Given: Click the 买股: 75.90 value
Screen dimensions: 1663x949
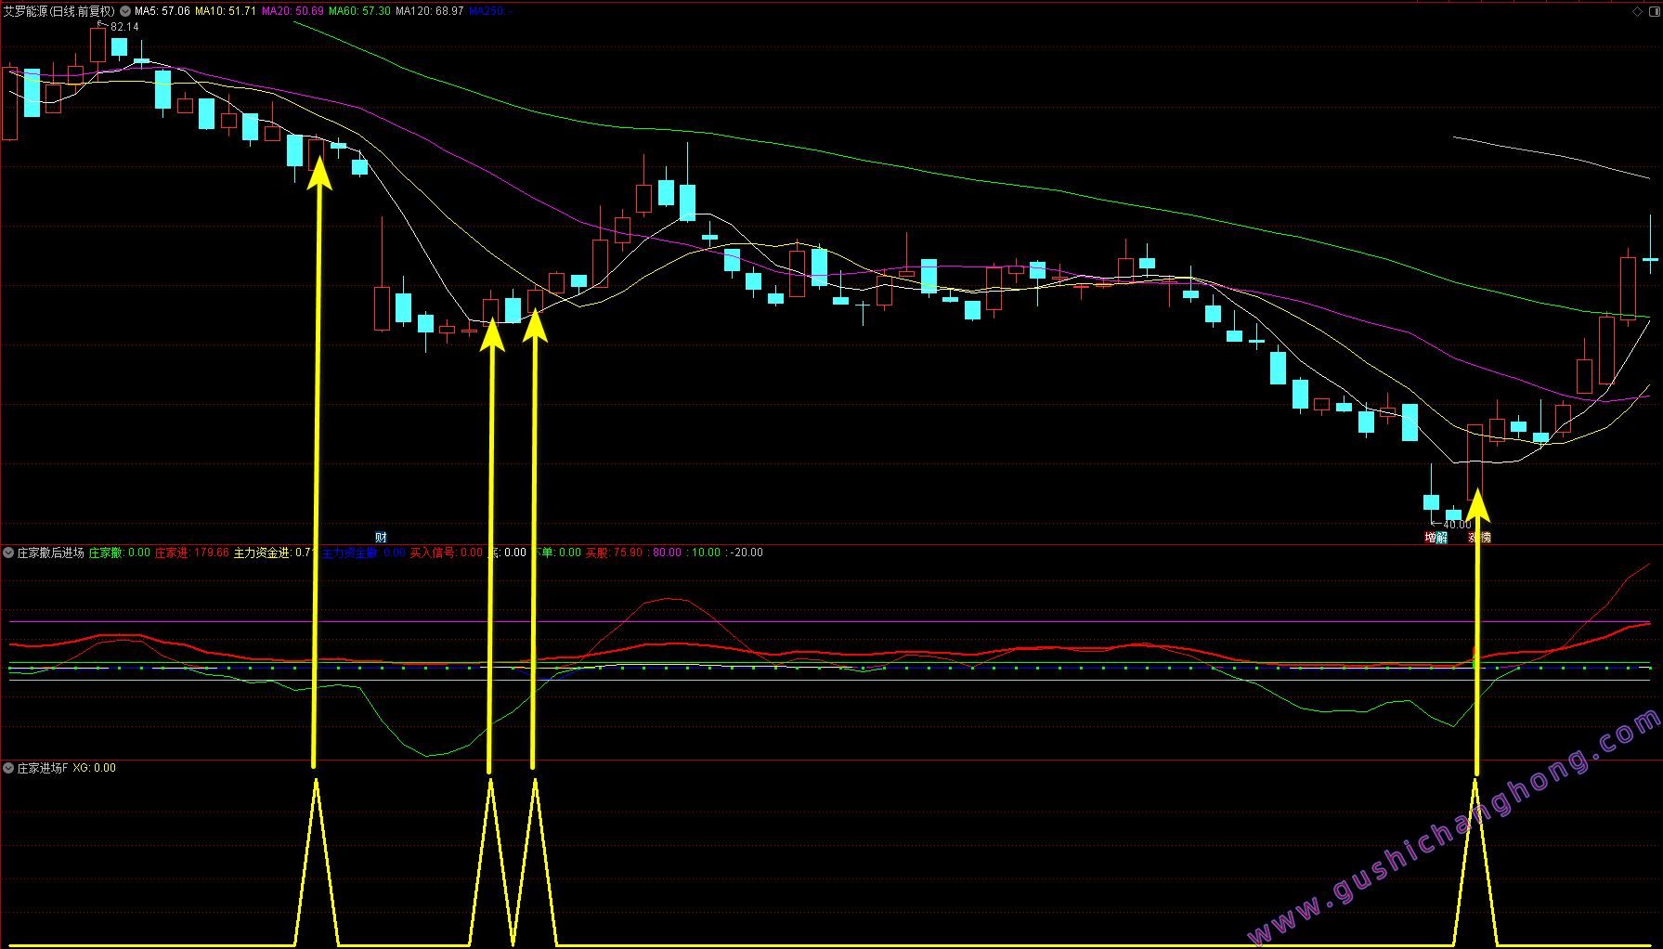Looking at the screenshot, I should pos(615,552).
